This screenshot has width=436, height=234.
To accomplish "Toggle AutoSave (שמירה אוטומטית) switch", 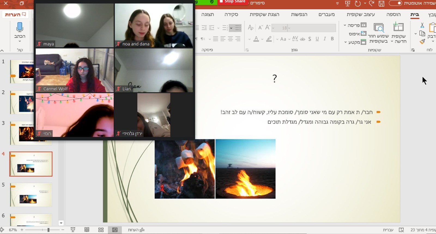I will pos(395,3).
